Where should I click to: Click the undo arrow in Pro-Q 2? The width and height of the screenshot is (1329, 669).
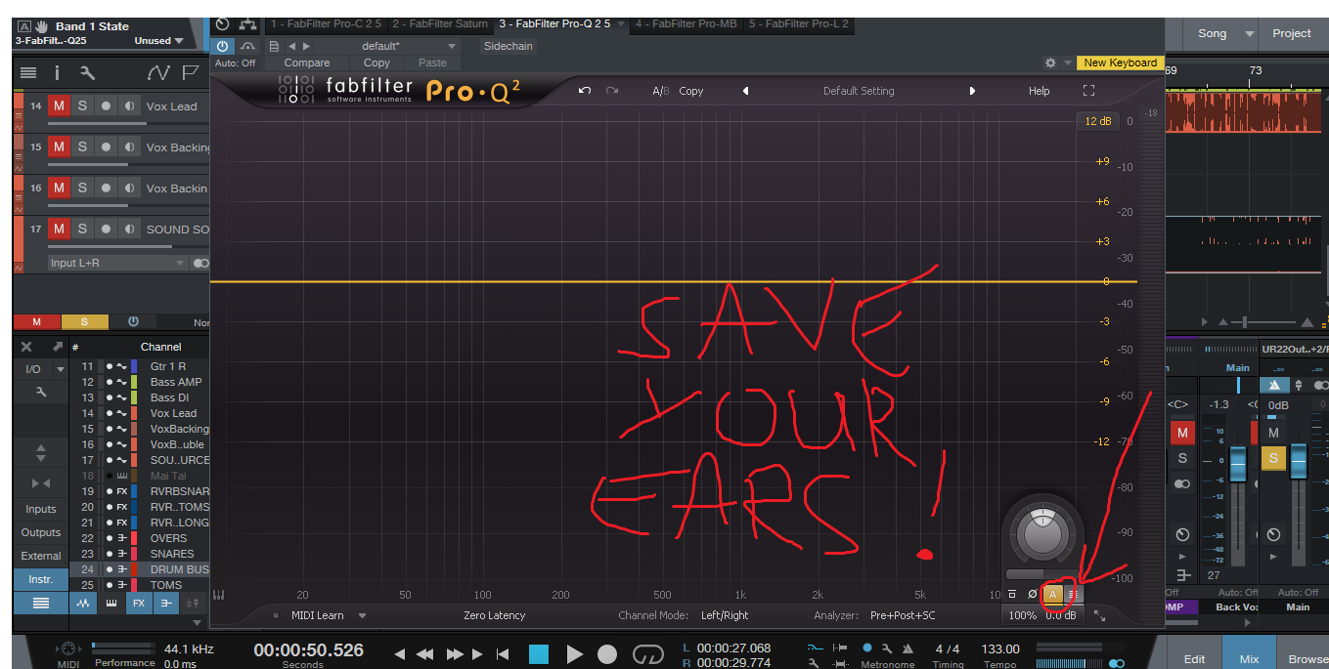(x=585, y=91)
